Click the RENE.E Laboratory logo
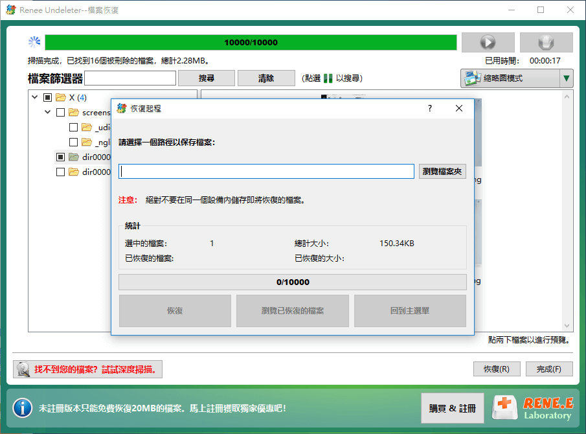Viewport: 586px width, 434px height. (x=534, y=408)
